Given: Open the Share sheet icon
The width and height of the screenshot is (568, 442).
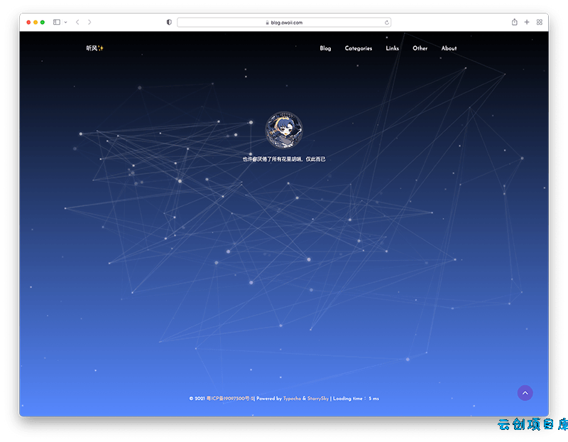Looking at the screenshot, I should pos(514,22).
